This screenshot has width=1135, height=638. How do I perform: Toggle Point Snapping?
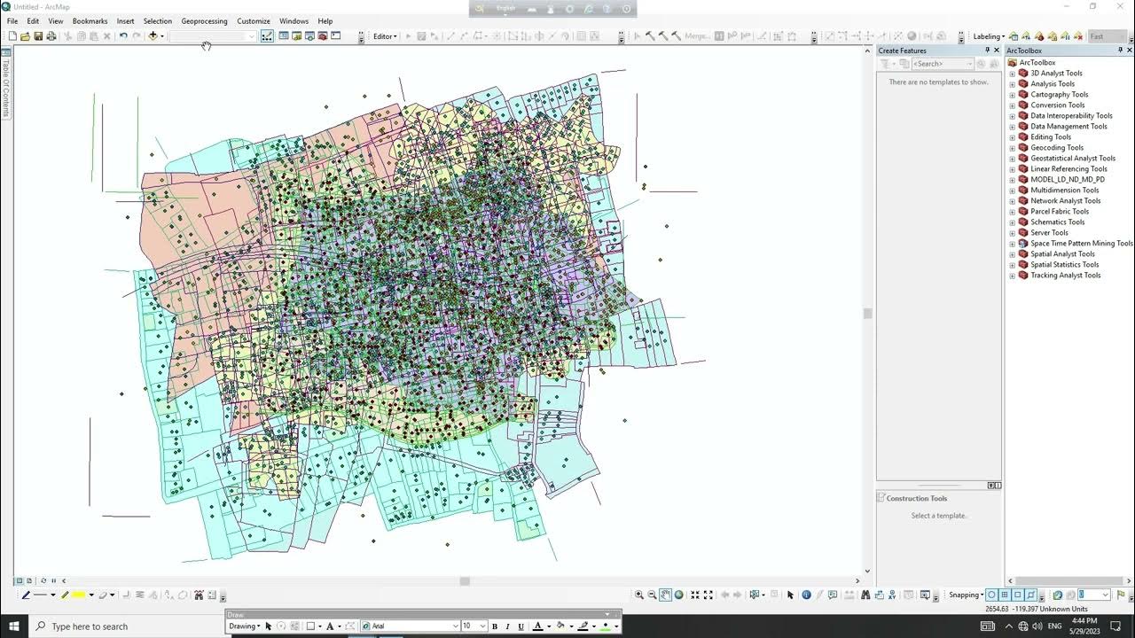coord(992,595)
